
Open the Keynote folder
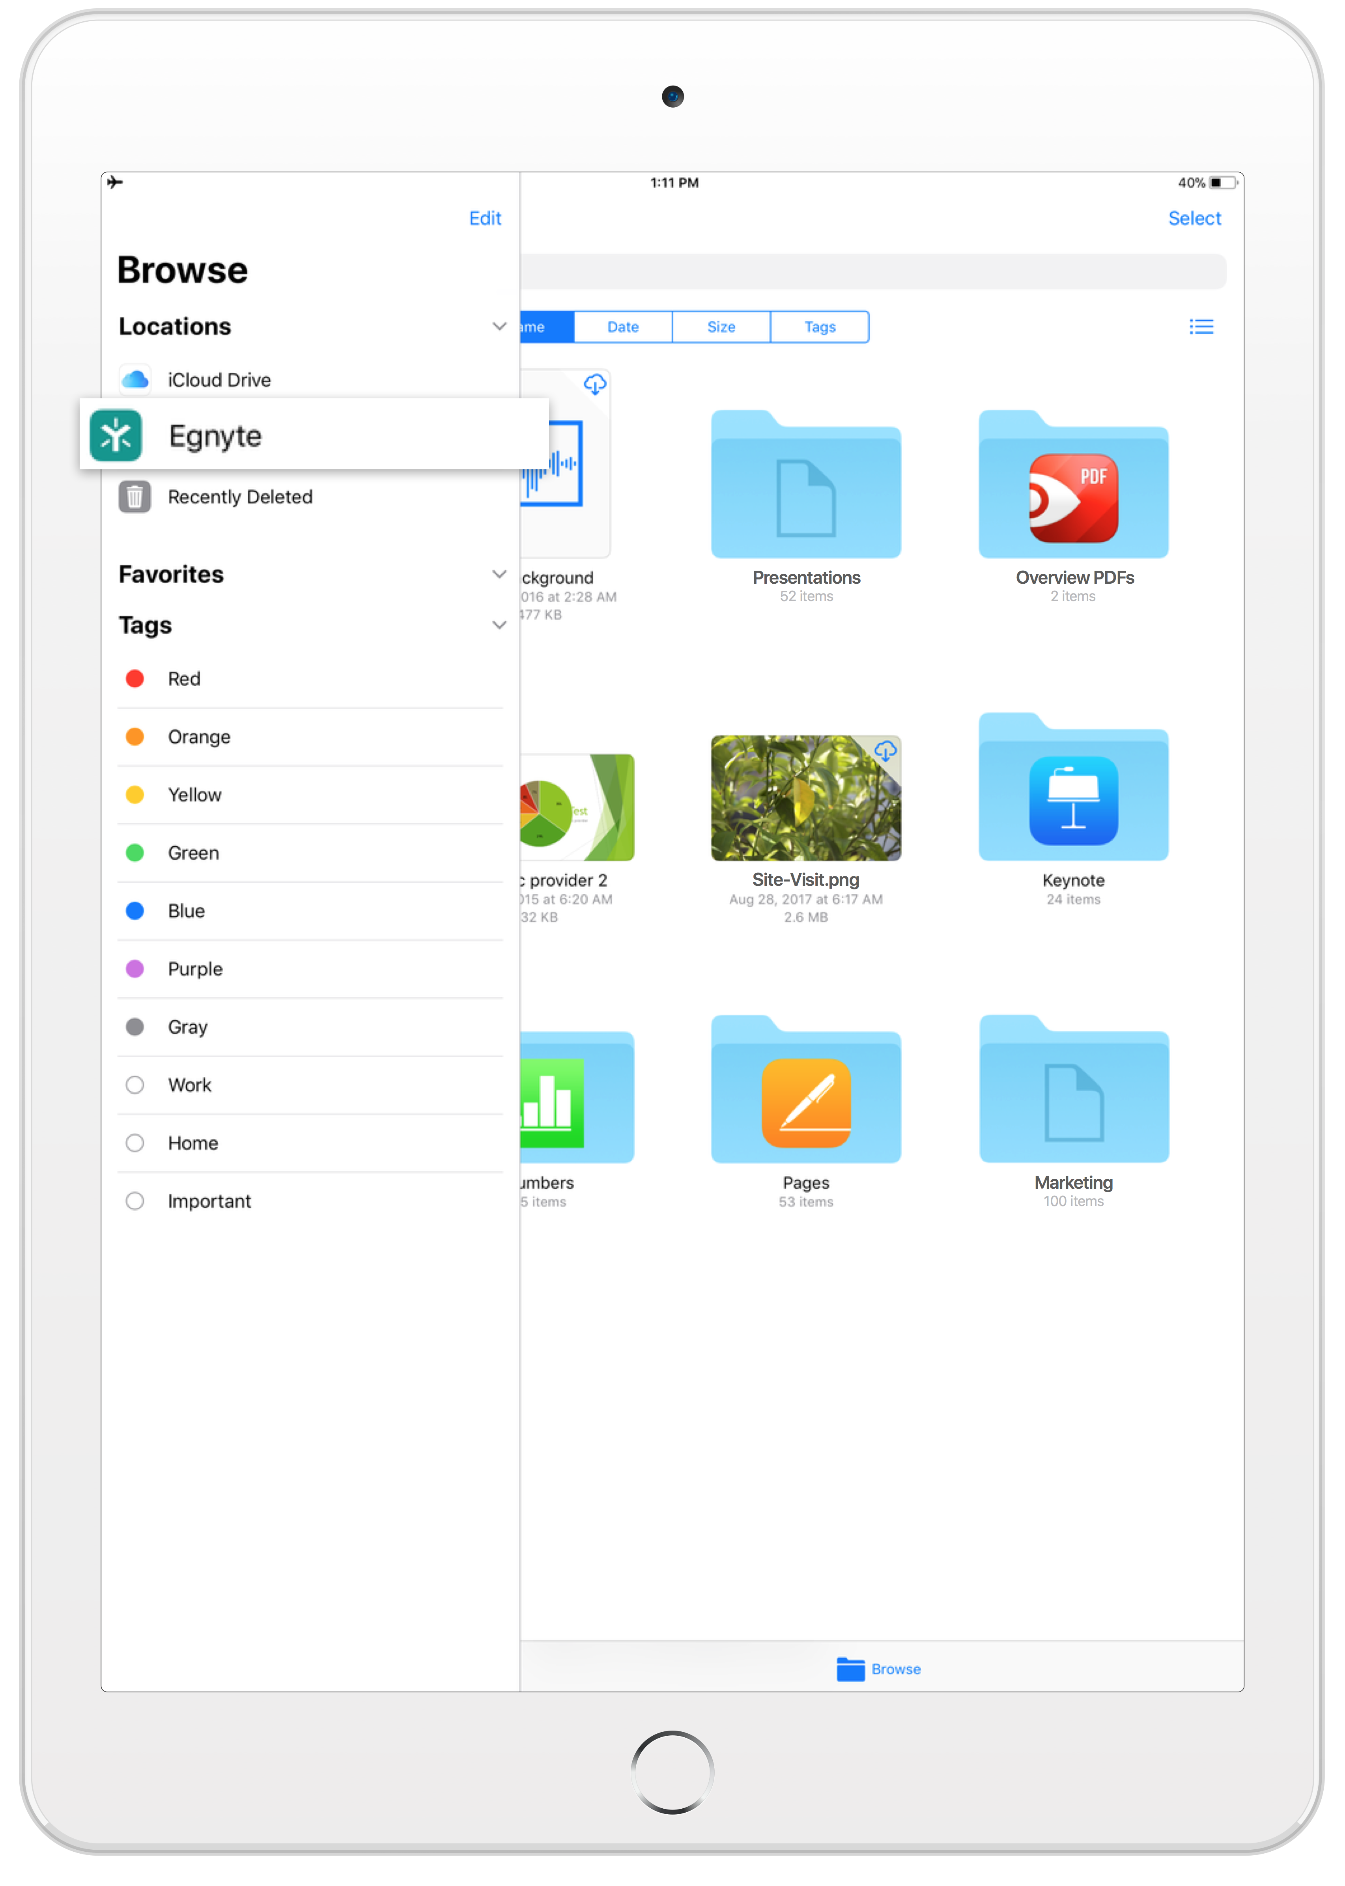click(1073, 791)
